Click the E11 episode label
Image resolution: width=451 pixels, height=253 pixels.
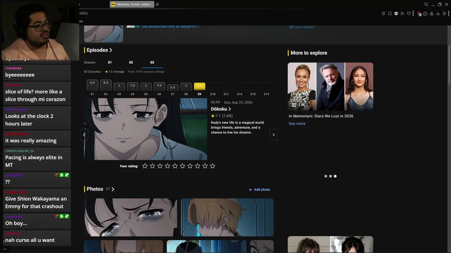[x=226, y=94]
